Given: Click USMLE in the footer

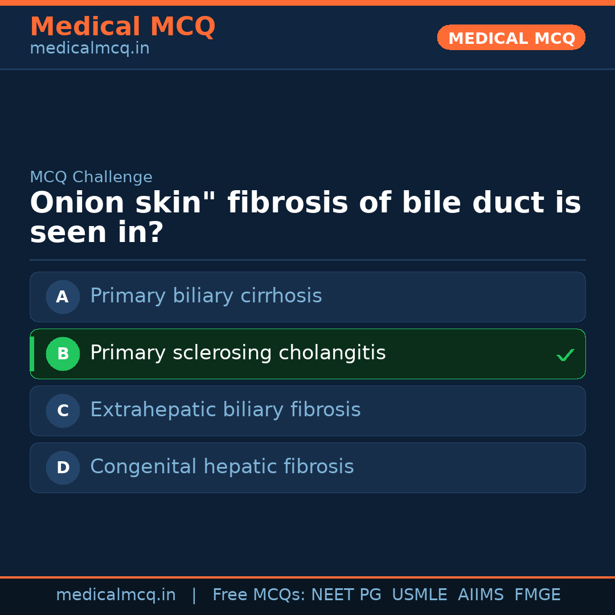Looking at the screenshot, I should point(419,595).
